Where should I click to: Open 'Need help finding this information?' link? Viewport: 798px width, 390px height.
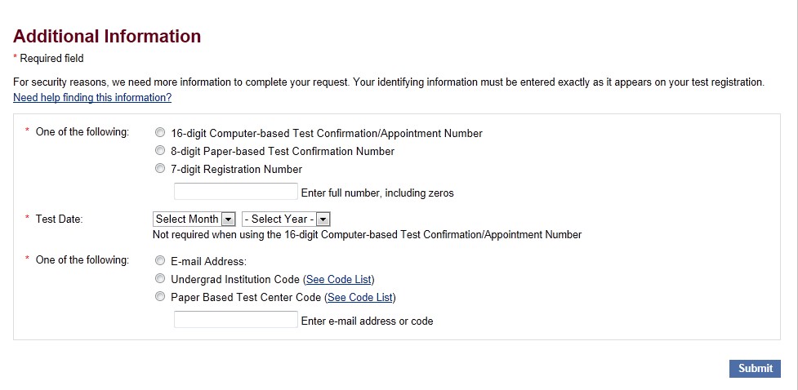pyautogui.click(x=92, y=97)
